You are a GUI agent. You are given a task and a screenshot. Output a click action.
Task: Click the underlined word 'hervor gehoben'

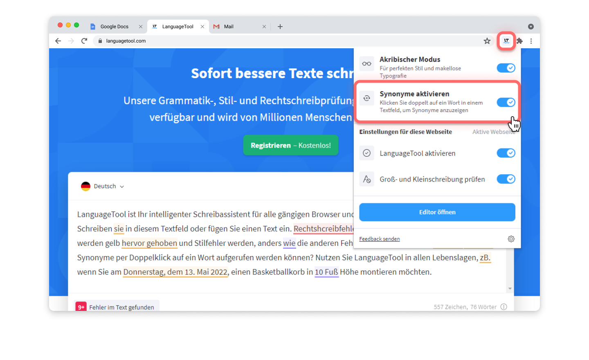point(149,243)
